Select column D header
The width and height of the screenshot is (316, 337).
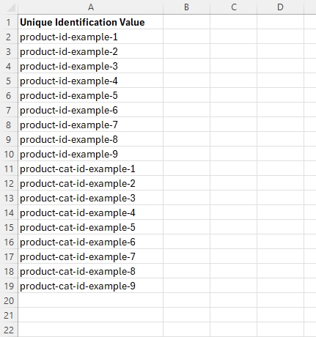click(280, 7)
